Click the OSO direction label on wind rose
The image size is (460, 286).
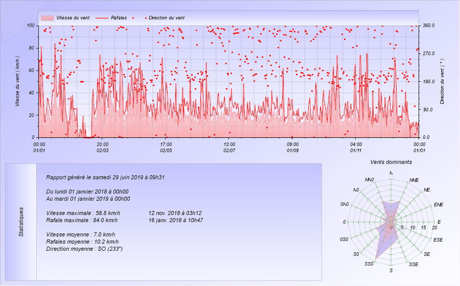(343, 240)
